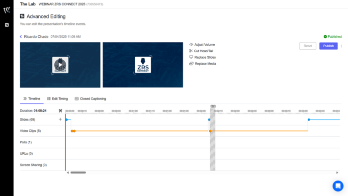The image size is (348, 196).
Task: Click the timeline tools wrench icon
Action: pyautogui.click(x=60, y=111)
